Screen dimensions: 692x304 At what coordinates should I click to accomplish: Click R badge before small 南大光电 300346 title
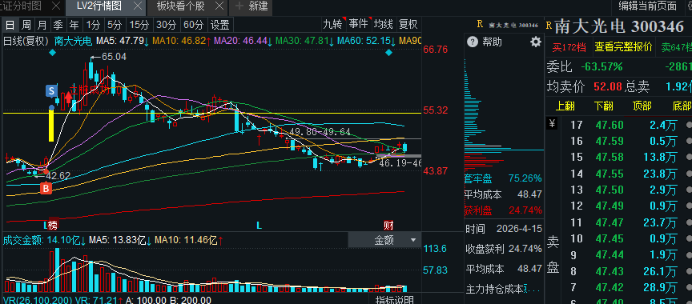(480, 25)
